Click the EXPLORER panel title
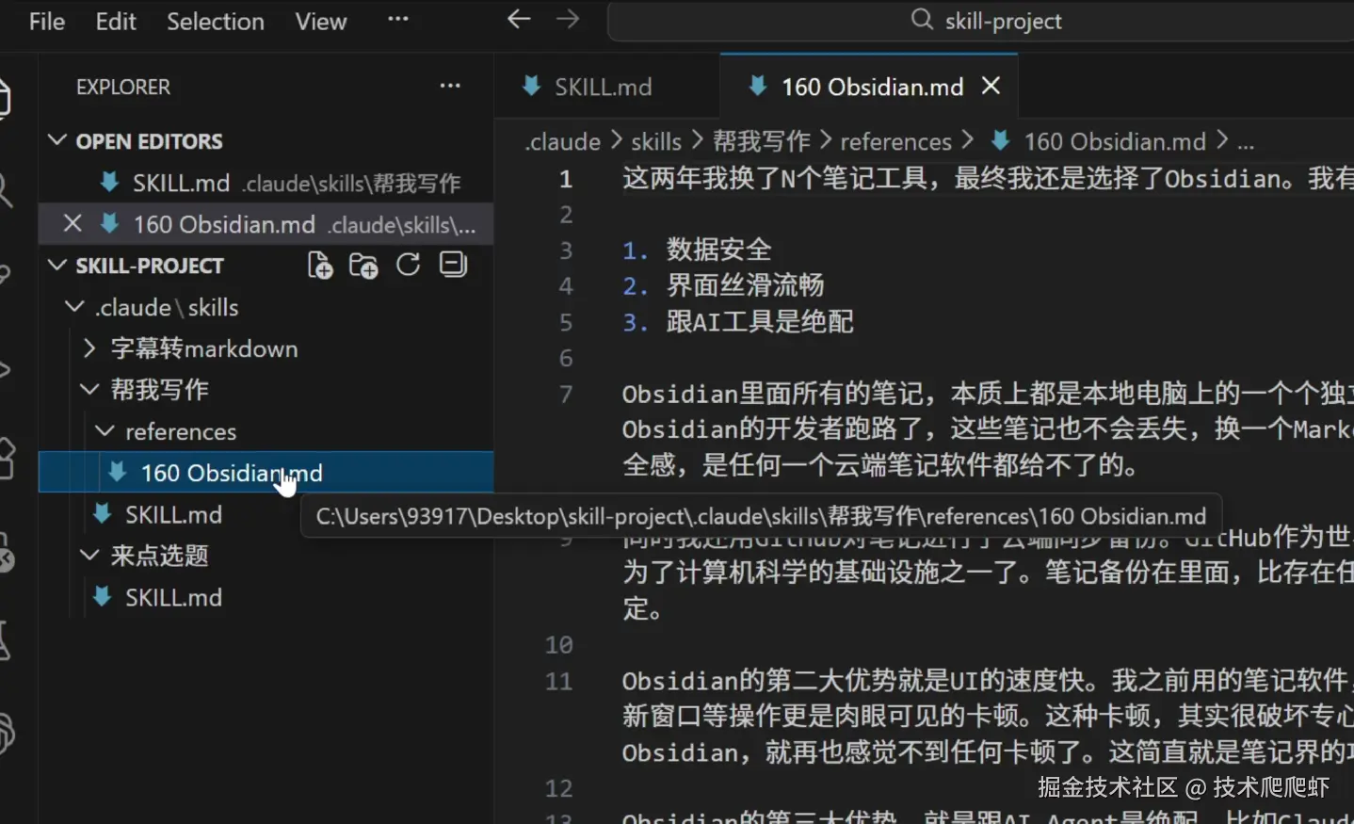Viewport: 1354px width, 824px height. click(123, 87)
